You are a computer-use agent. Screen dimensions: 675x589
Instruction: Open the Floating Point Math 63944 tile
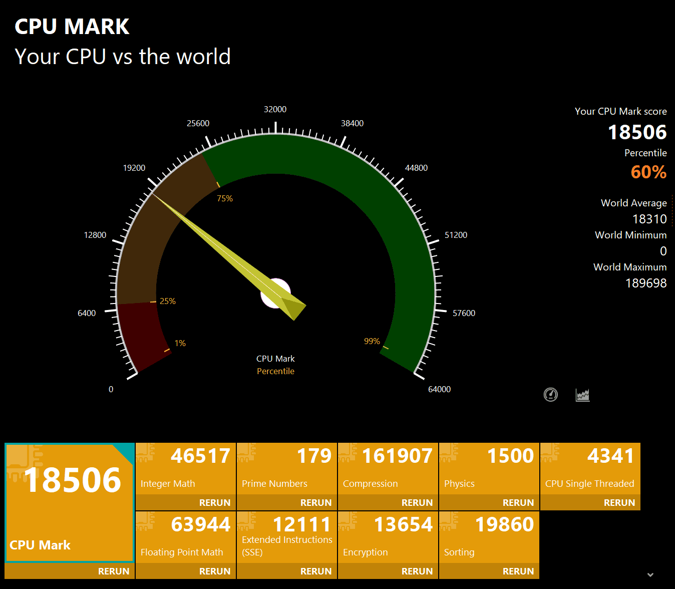pos(186,537)
